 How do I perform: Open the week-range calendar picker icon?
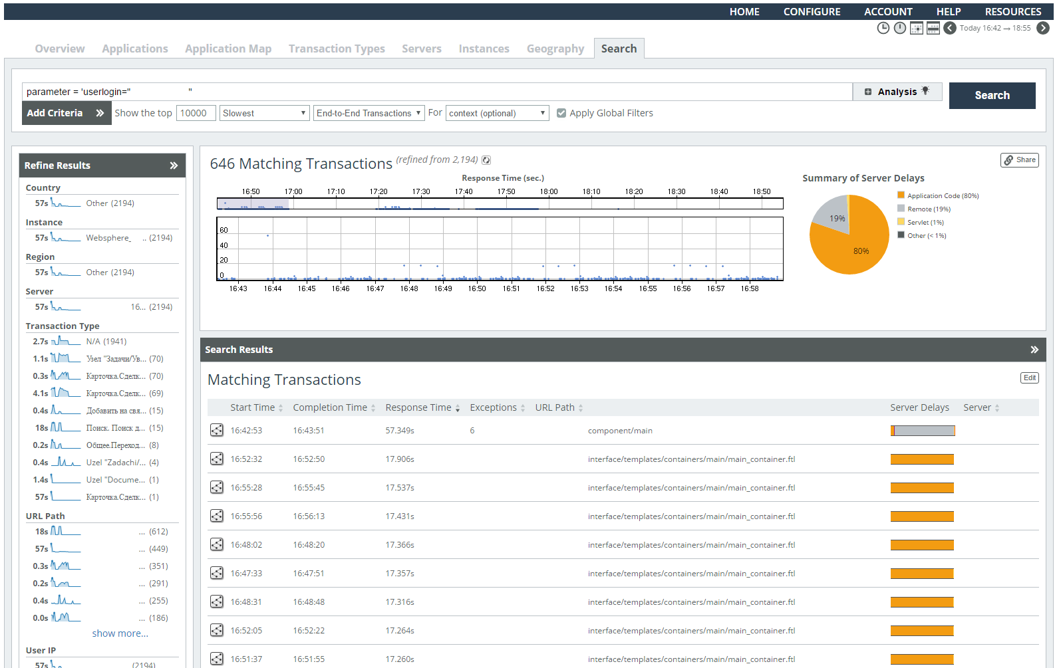point(933,28)
